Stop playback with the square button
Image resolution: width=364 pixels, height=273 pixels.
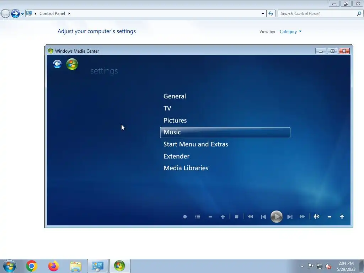click(237, 216)
